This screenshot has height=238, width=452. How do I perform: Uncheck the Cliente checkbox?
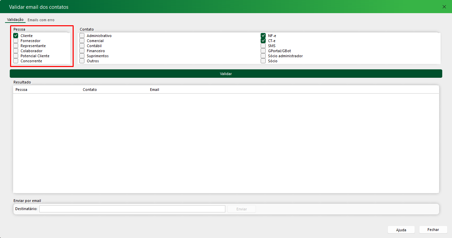[x=16, y=36]
